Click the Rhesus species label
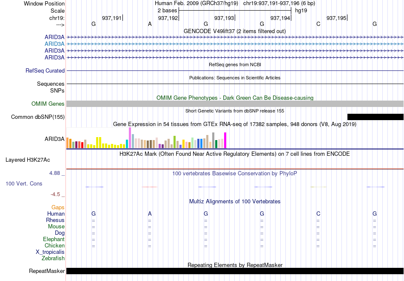The width and height of the screenshot is (404, 281). pos(55,220)
